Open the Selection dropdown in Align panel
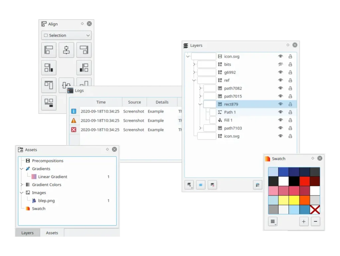This screenshot has width=340, height=256. coord(66,35)
